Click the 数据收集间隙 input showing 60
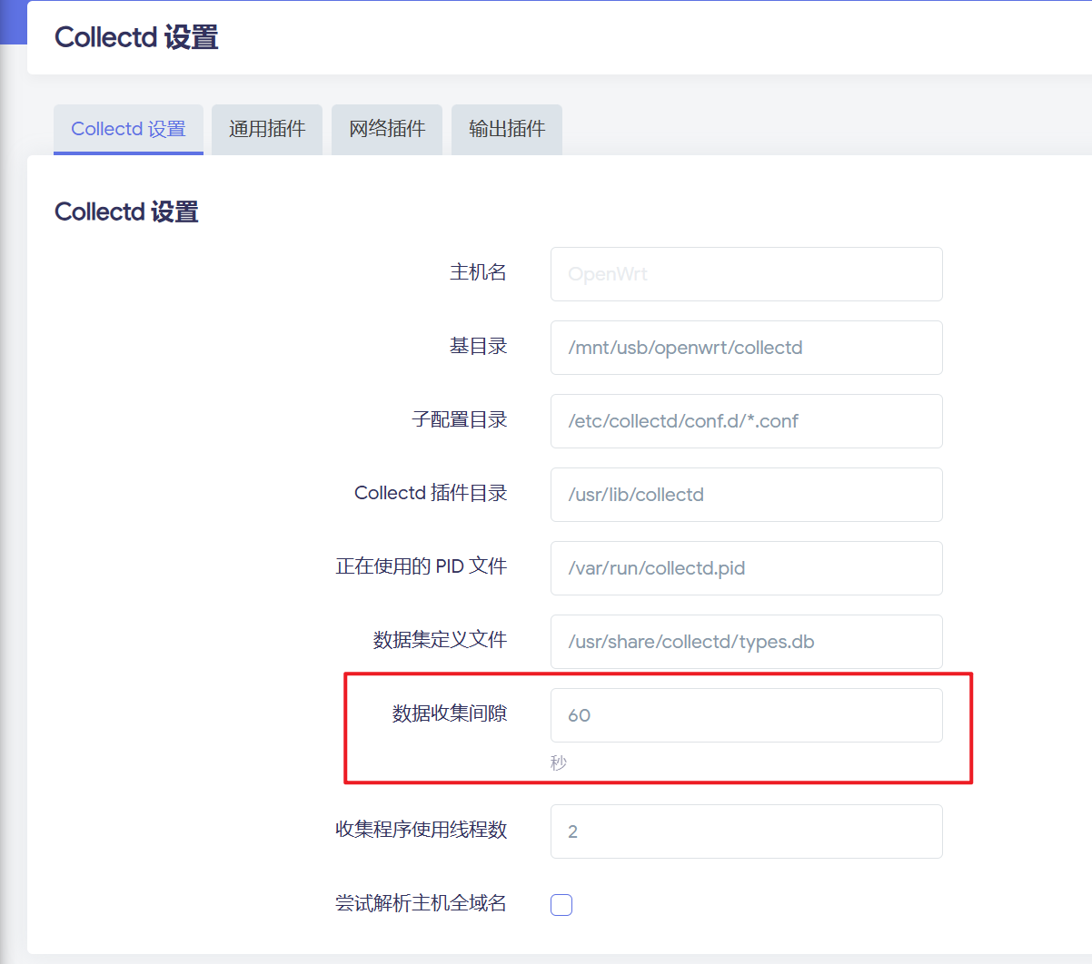This screenshot has height=964, width=1092. 747,715
